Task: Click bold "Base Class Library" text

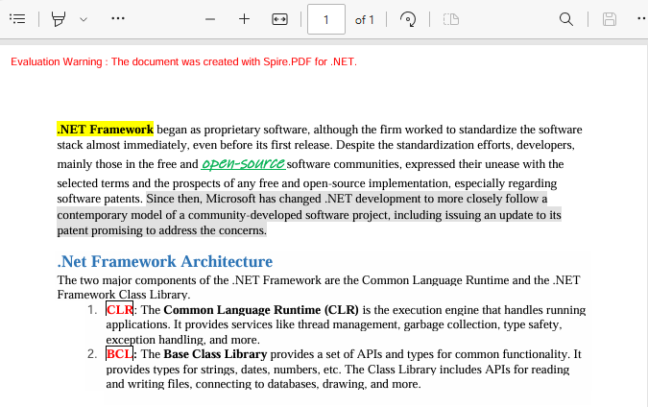Action: tap(215, 354)
